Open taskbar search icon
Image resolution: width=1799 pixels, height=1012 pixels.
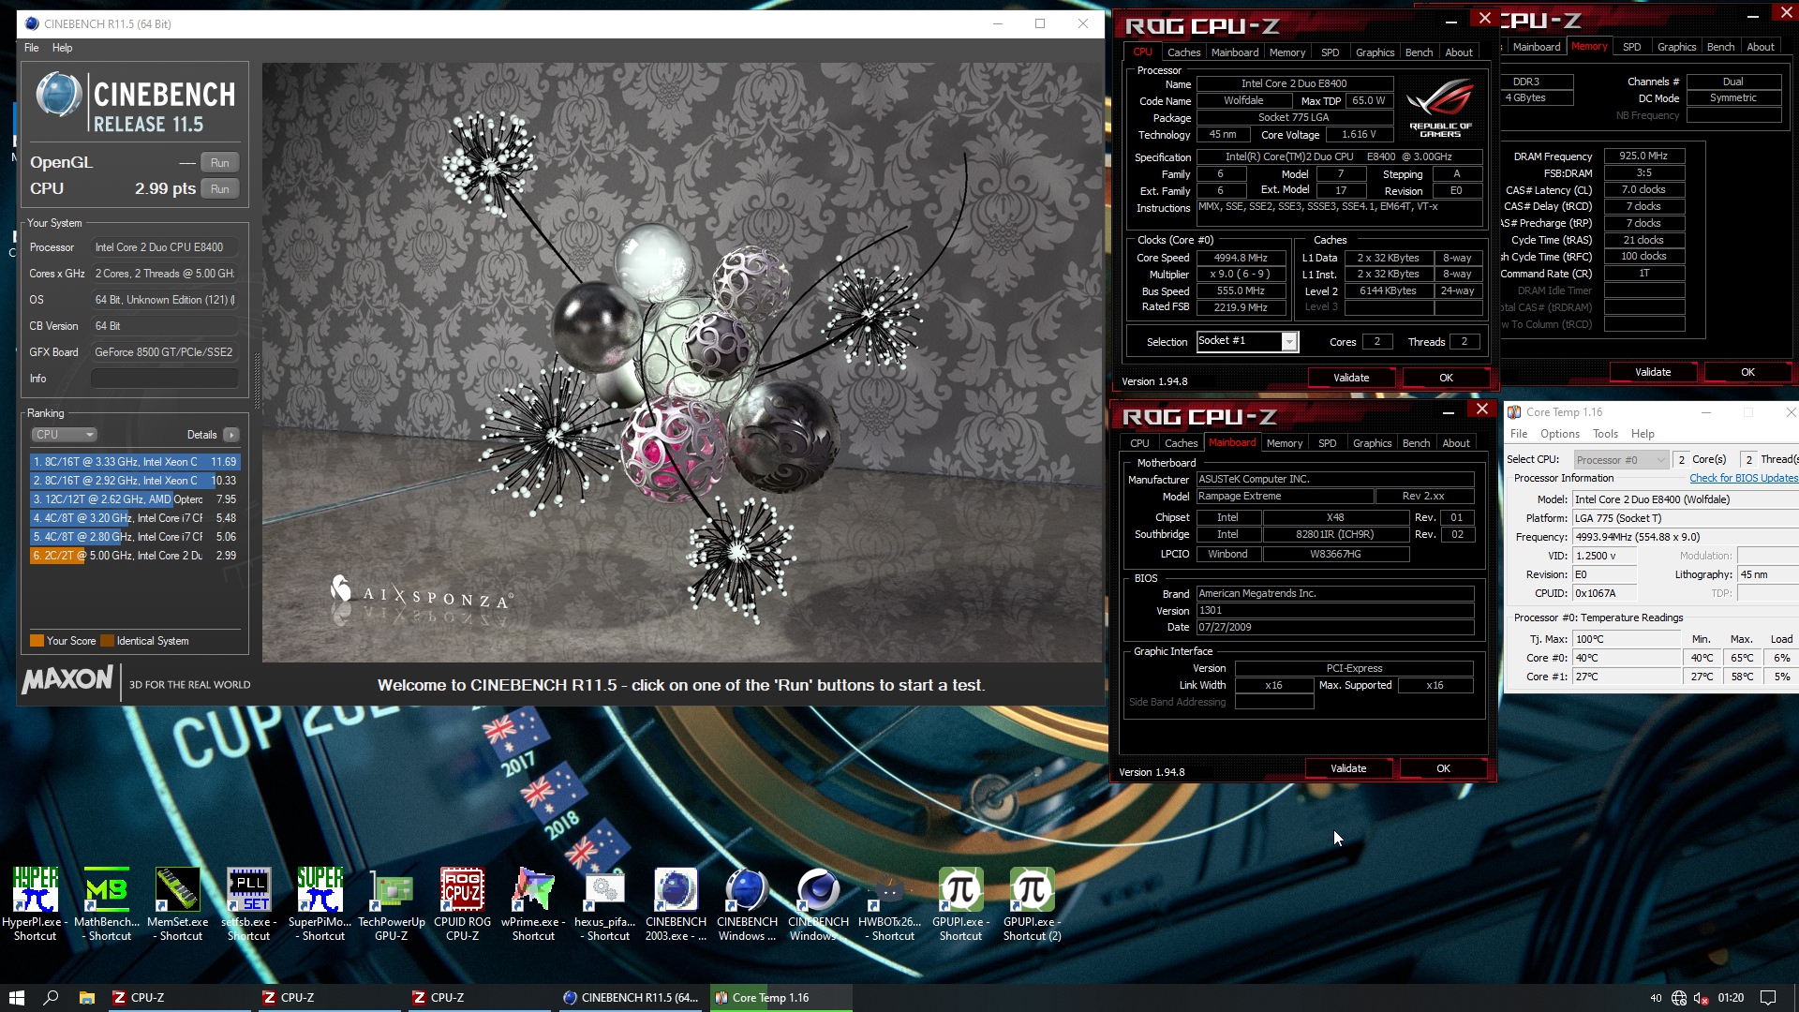coord(52,997)
